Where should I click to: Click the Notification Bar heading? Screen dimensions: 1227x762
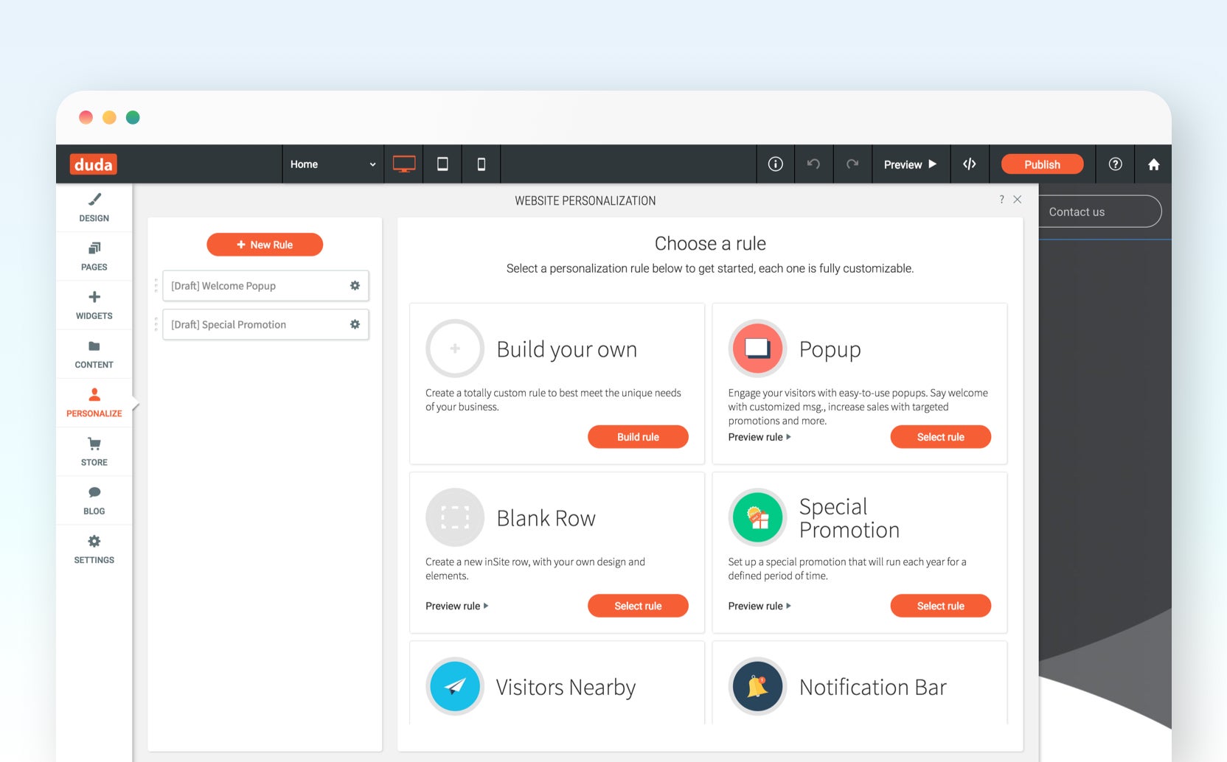click(x=873, y=687)
